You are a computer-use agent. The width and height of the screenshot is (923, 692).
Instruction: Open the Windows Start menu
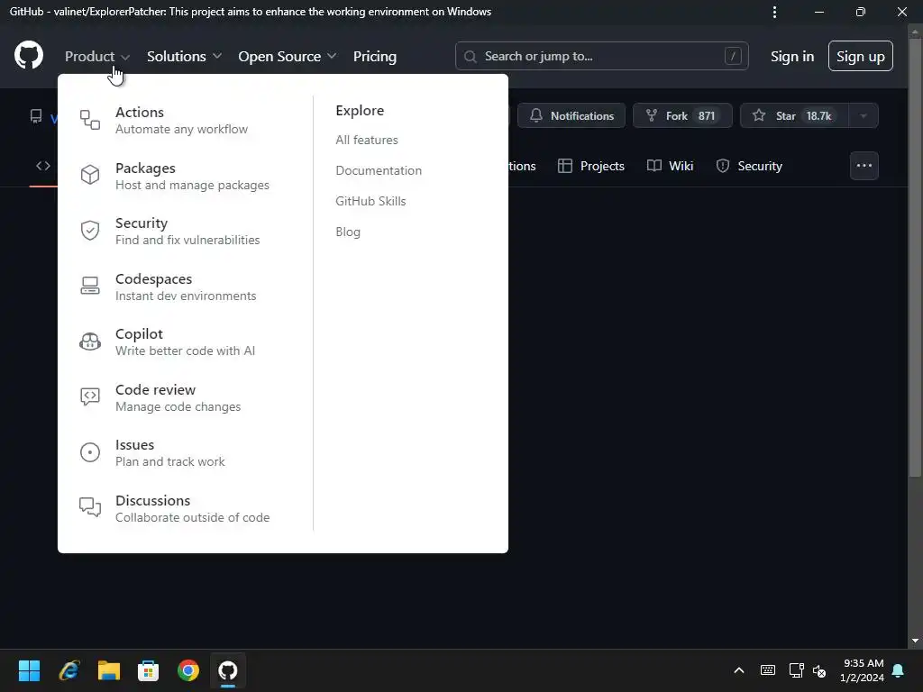(x=29, y=670)
